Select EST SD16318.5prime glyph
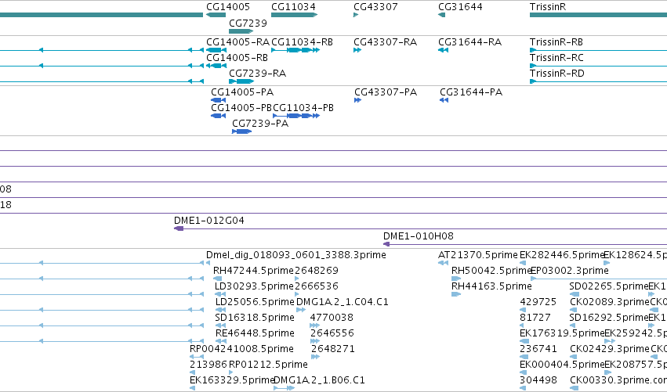 220,325
